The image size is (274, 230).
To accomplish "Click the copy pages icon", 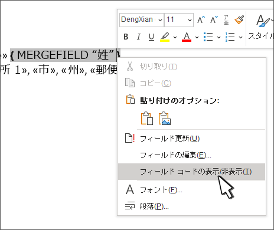I will [130, 83].
